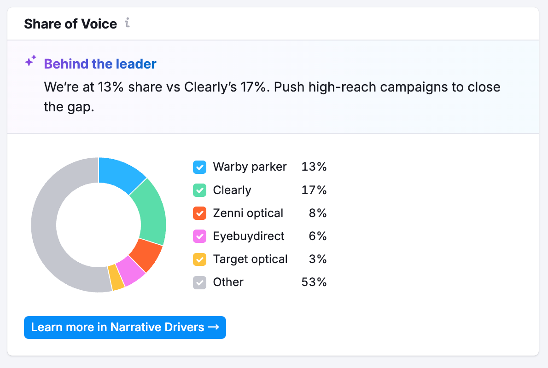Click the Warby parker legend label
Screen dimensions: 548x368
250,167
